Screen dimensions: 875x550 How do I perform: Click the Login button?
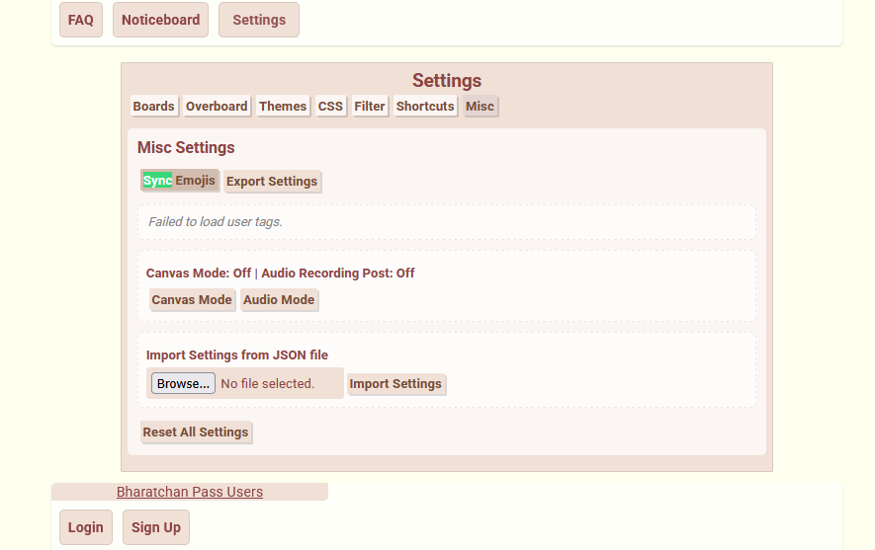(86, 527)
